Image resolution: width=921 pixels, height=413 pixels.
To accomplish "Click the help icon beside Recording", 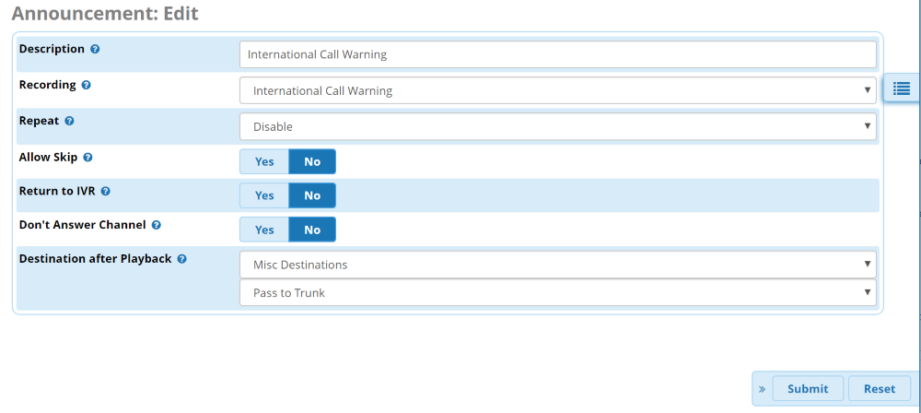I will coord(86,85).
